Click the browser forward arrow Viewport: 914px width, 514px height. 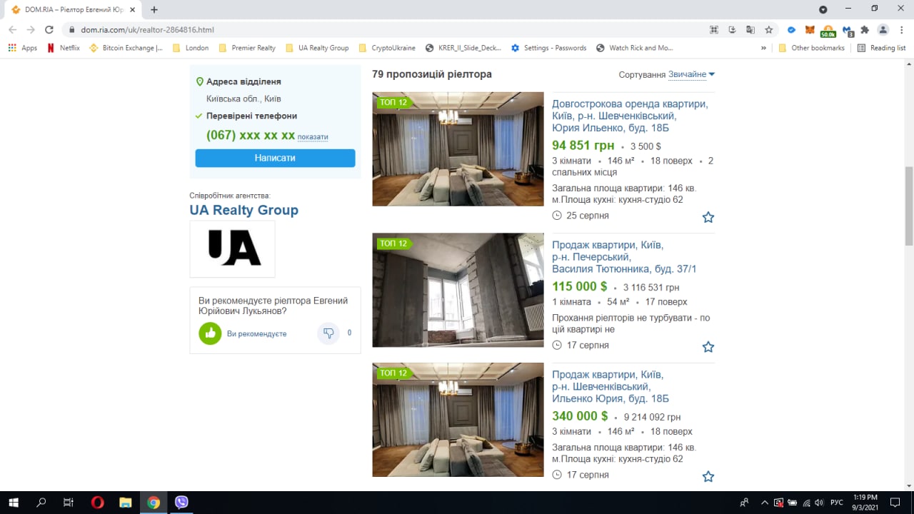(31, 29)
